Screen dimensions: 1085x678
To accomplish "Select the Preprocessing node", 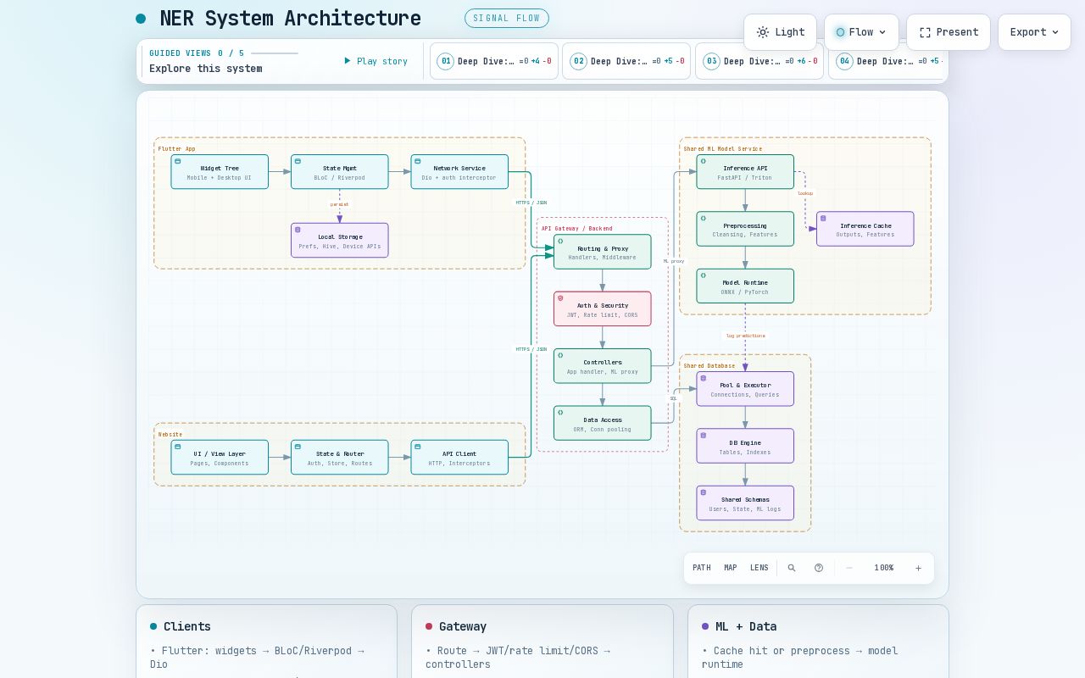I will [x=745, y=229].
